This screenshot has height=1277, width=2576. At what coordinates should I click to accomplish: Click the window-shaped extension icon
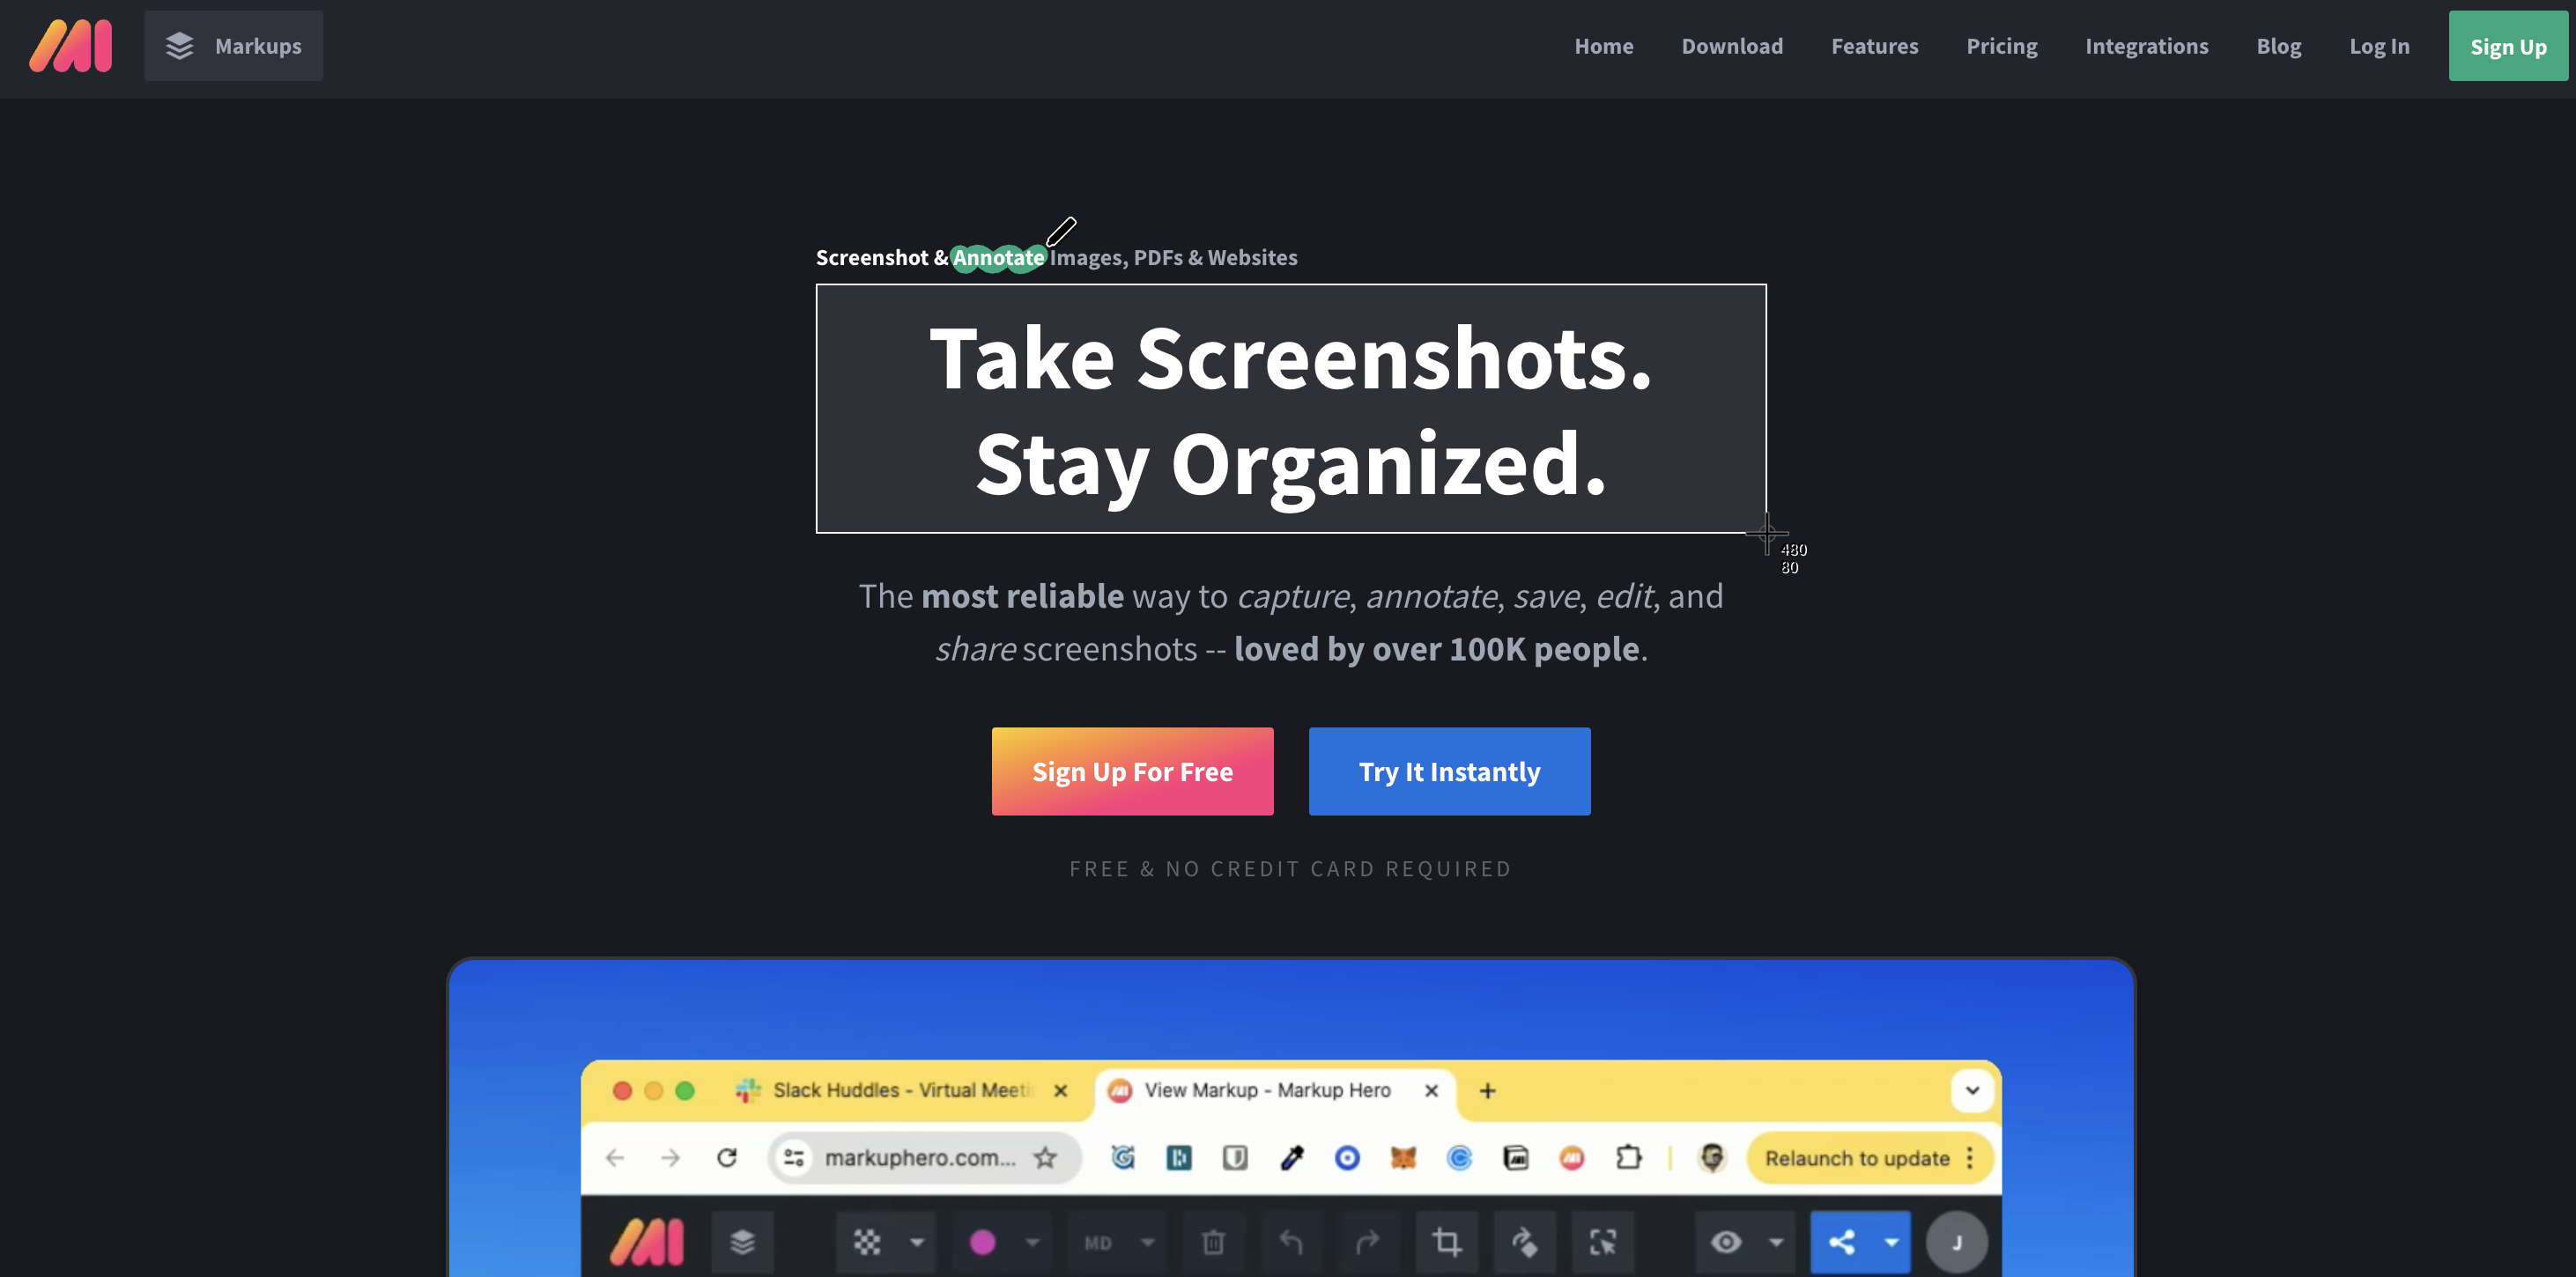click(x=1516, y=1157)
